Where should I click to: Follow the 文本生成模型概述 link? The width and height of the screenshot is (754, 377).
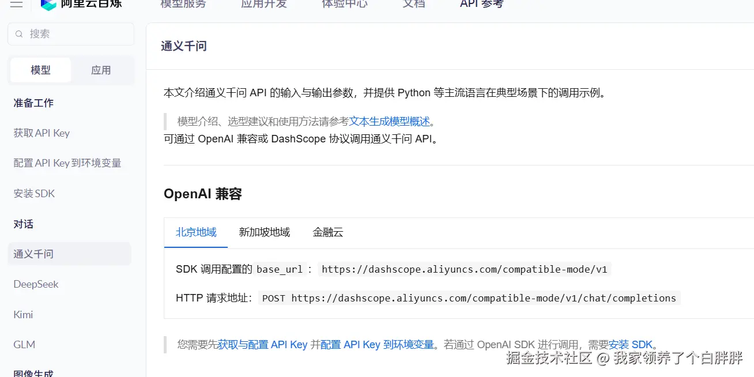click(390, 122)
